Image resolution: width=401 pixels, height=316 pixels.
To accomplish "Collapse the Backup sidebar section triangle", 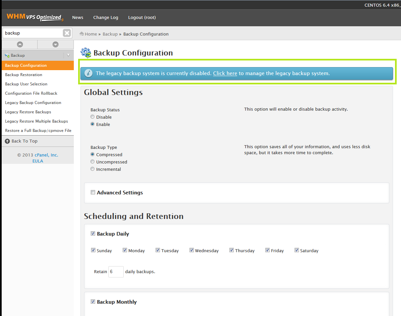I will 68,55.
